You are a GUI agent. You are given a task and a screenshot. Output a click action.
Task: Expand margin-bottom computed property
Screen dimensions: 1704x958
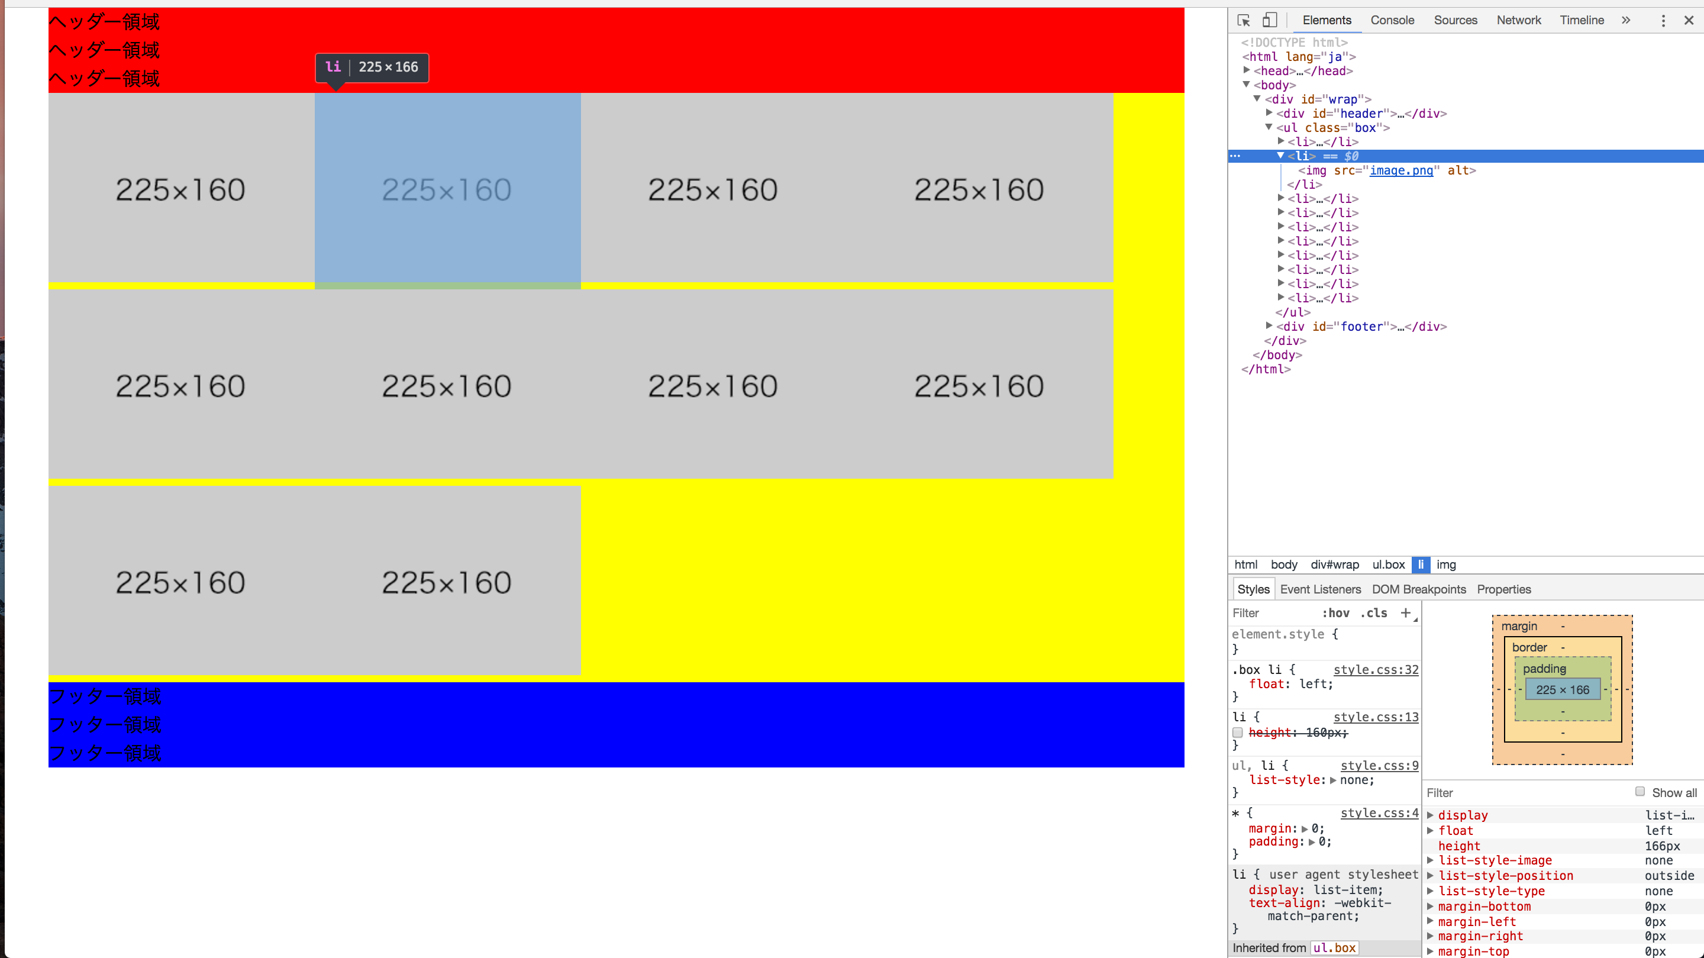point(1430,906)
